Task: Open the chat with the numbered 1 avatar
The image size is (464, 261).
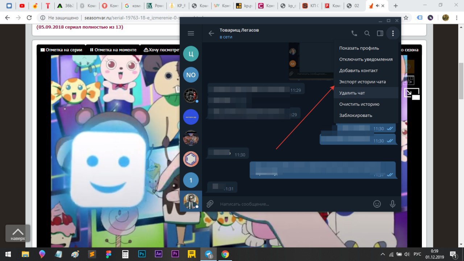Action: (191, 180)
